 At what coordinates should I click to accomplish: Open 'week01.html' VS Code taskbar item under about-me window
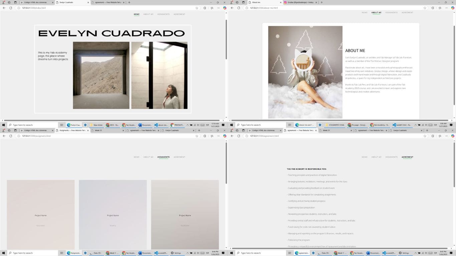tap(402, 125)
